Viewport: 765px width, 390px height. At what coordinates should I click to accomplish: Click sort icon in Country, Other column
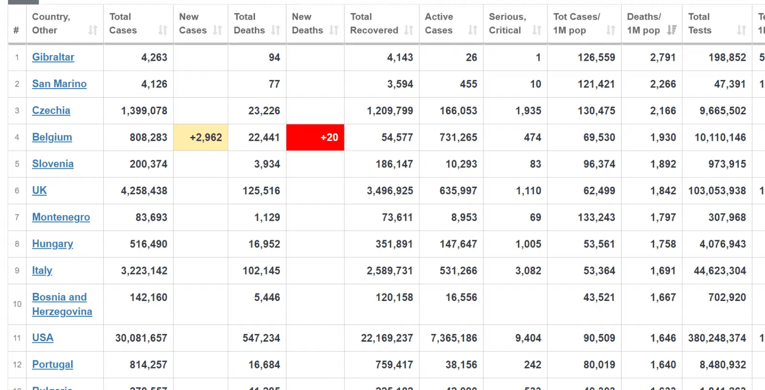point(93,31)
